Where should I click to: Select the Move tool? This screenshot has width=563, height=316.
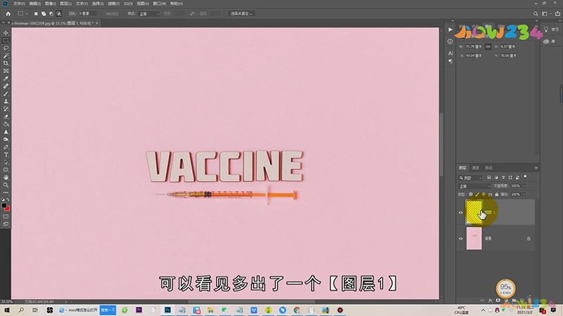click(x=6, y=32)
